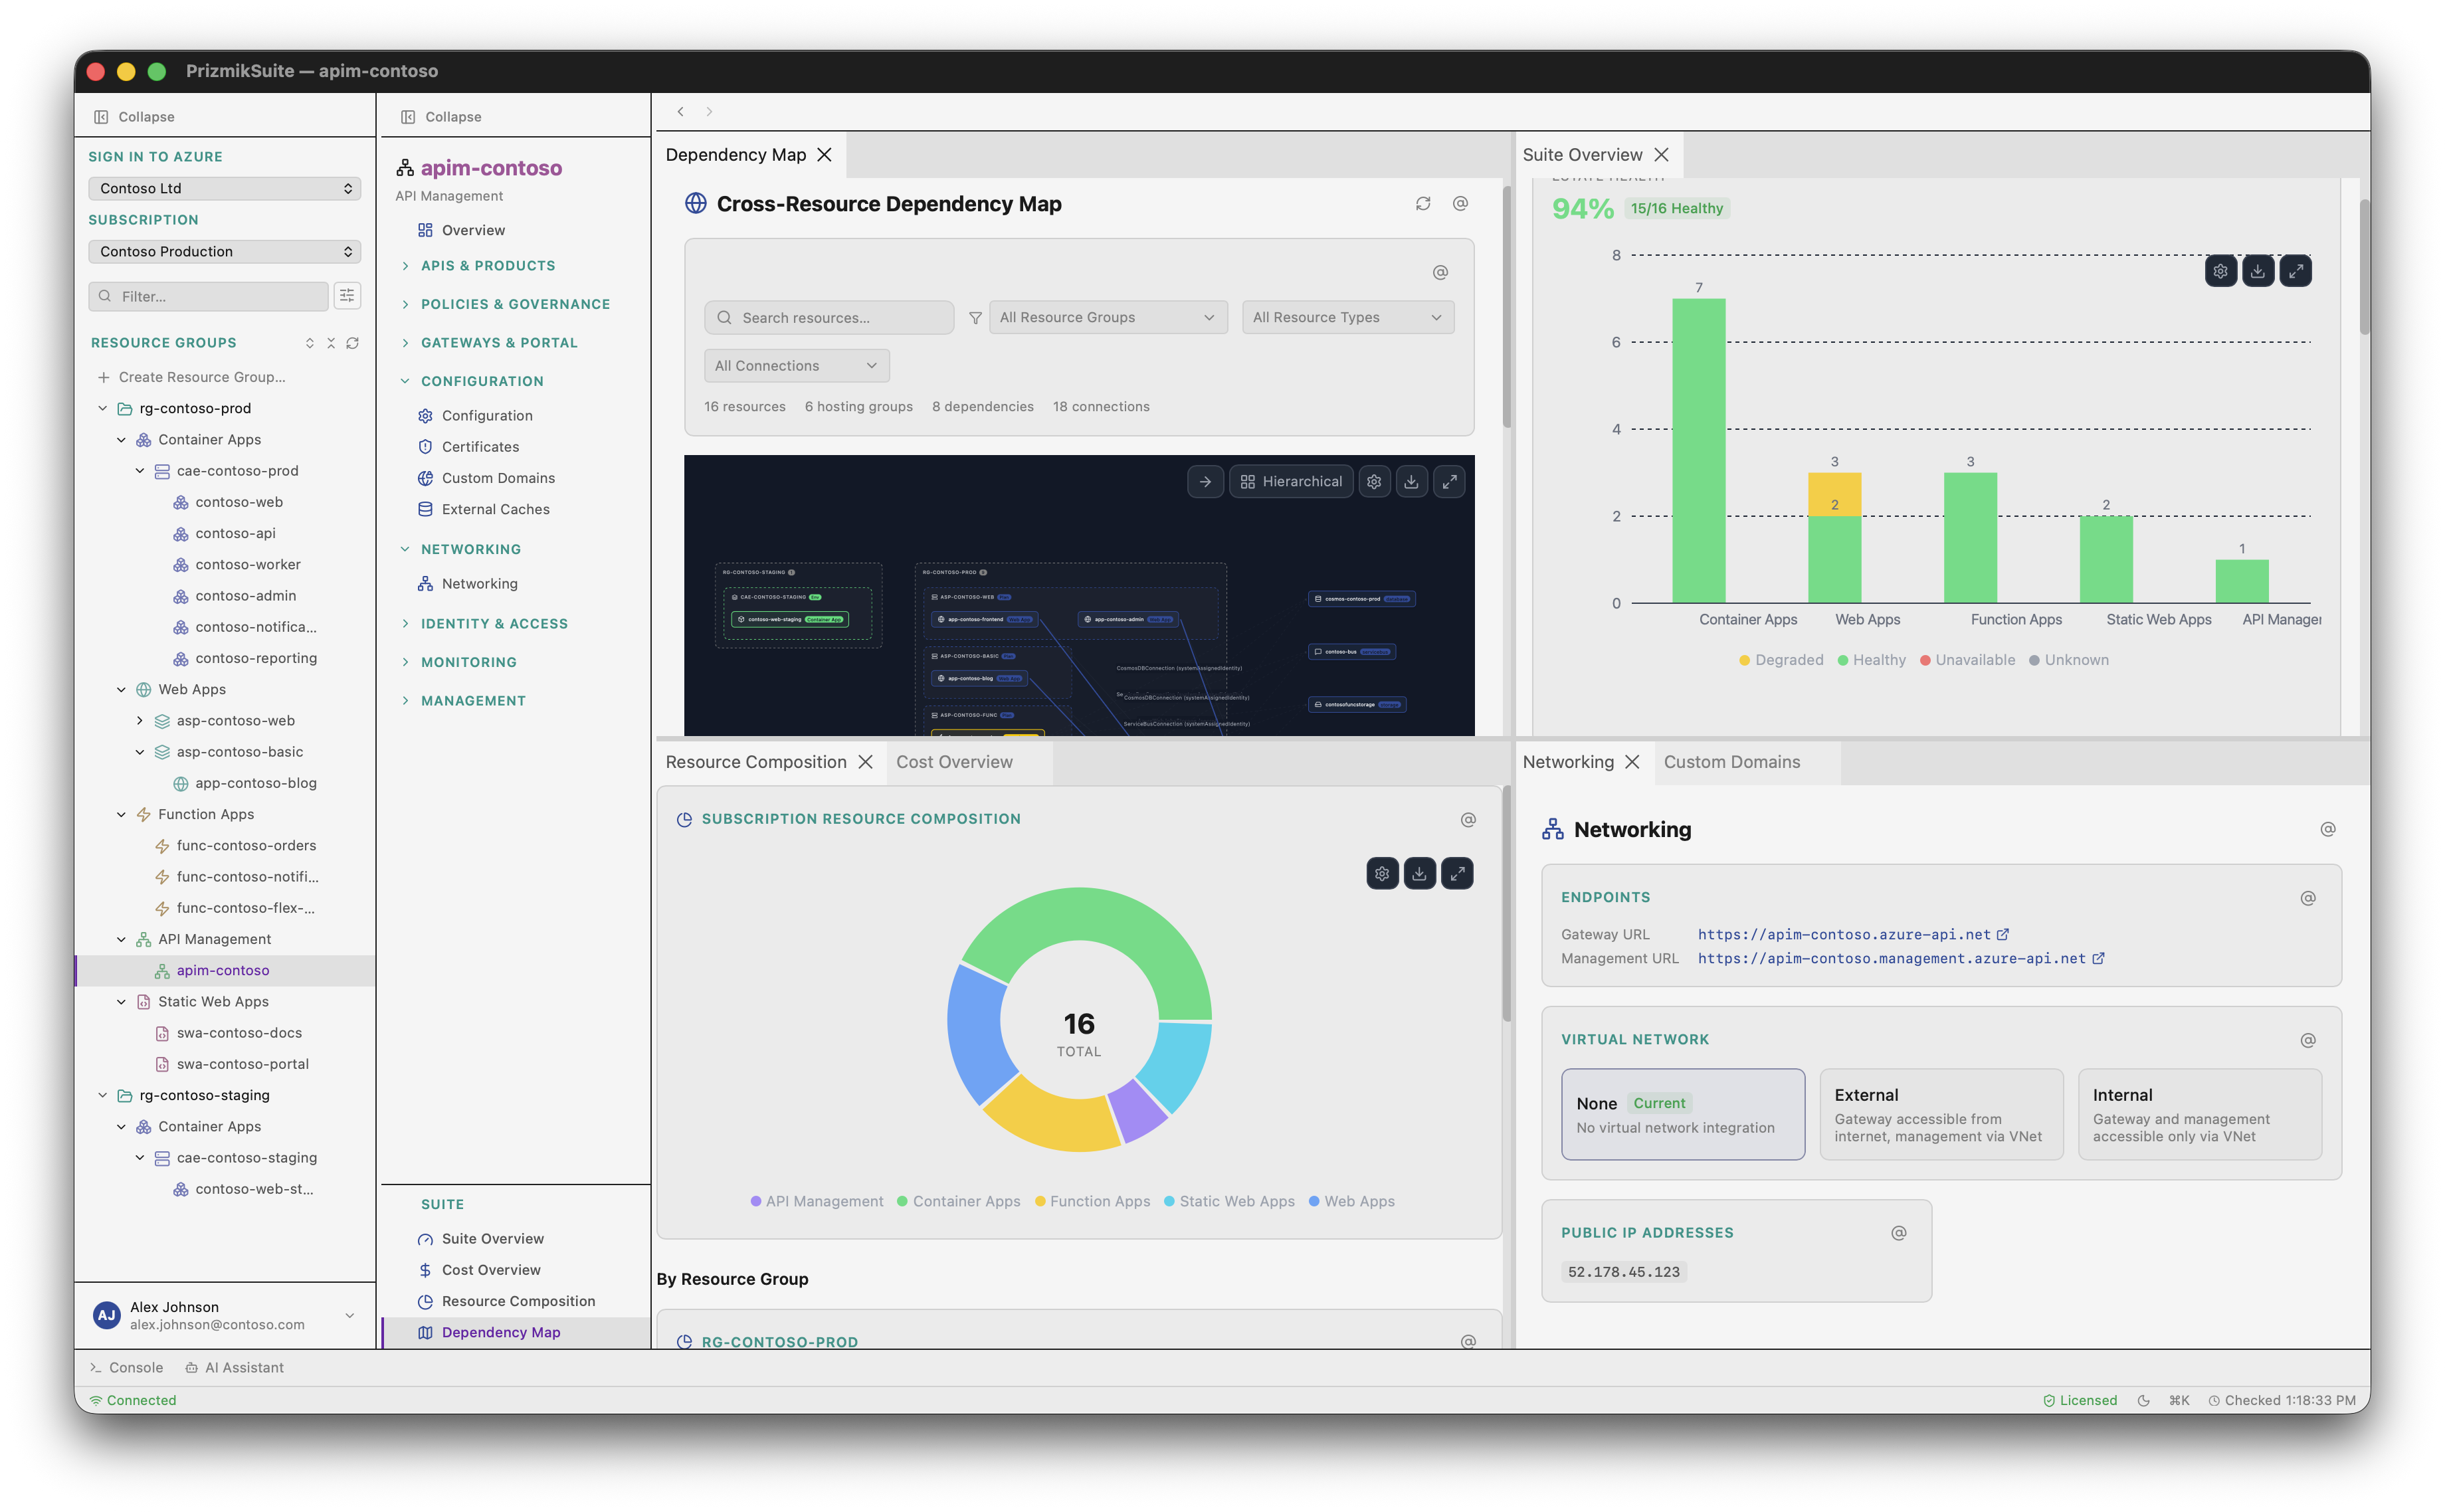
Task: Expand APIS & PRODUCTS section
Action: pyautogui.click(x=487, y=266)
